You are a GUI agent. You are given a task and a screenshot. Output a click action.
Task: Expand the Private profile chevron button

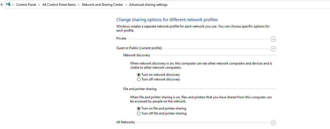click(x=273, y=39)
